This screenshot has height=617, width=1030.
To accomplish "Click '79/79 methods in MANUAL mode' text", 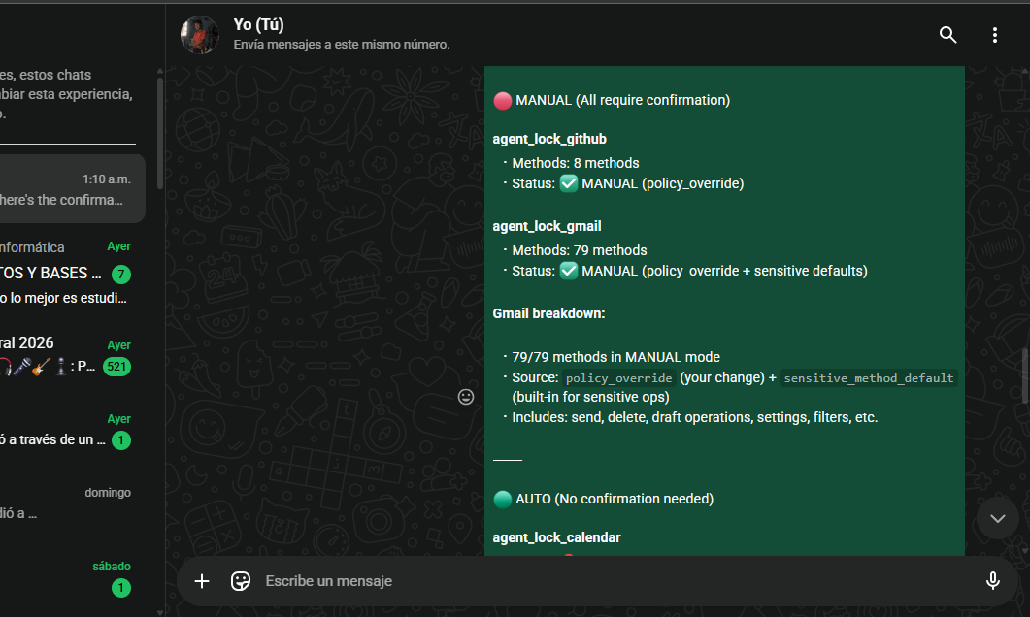I will pos(615,357).
